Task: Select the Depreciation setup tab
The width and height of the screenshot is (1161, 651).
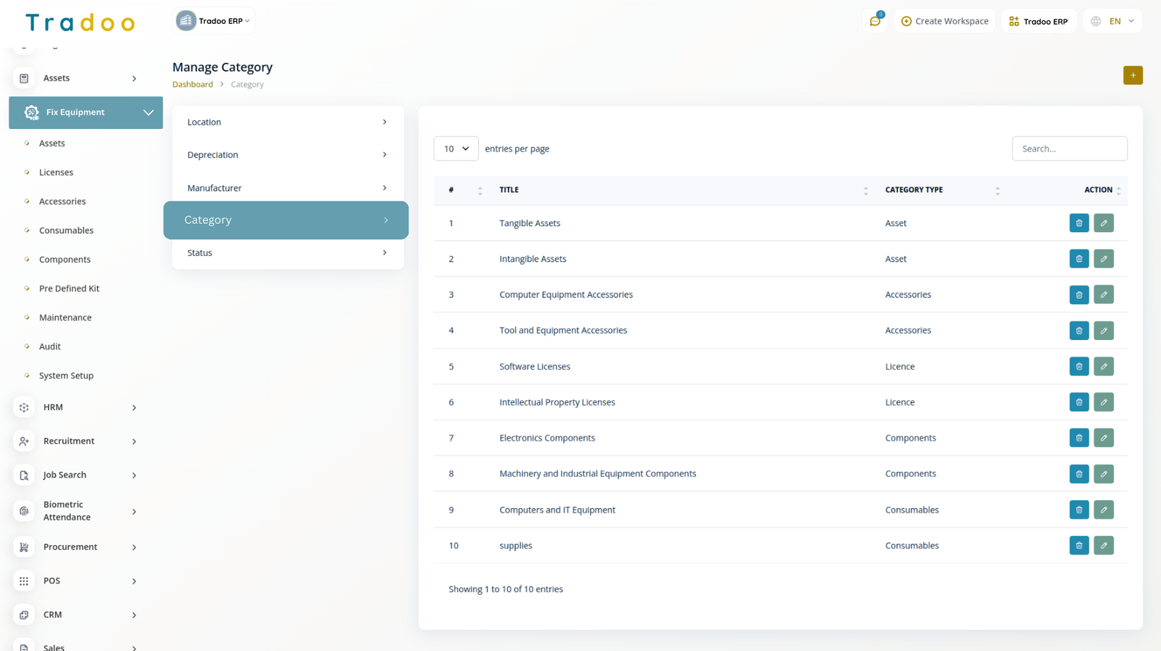Action: coord(287,155)
